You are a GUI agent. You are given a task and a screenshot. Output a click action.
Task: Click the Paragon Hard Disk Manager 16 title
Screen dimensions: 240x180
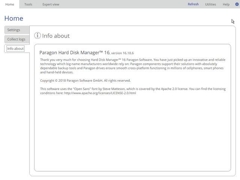[x=74, y=52]
